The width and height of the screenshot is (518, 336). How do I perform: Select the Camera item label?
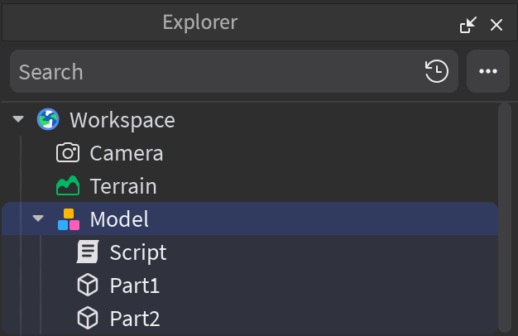(x=127, y=153)
